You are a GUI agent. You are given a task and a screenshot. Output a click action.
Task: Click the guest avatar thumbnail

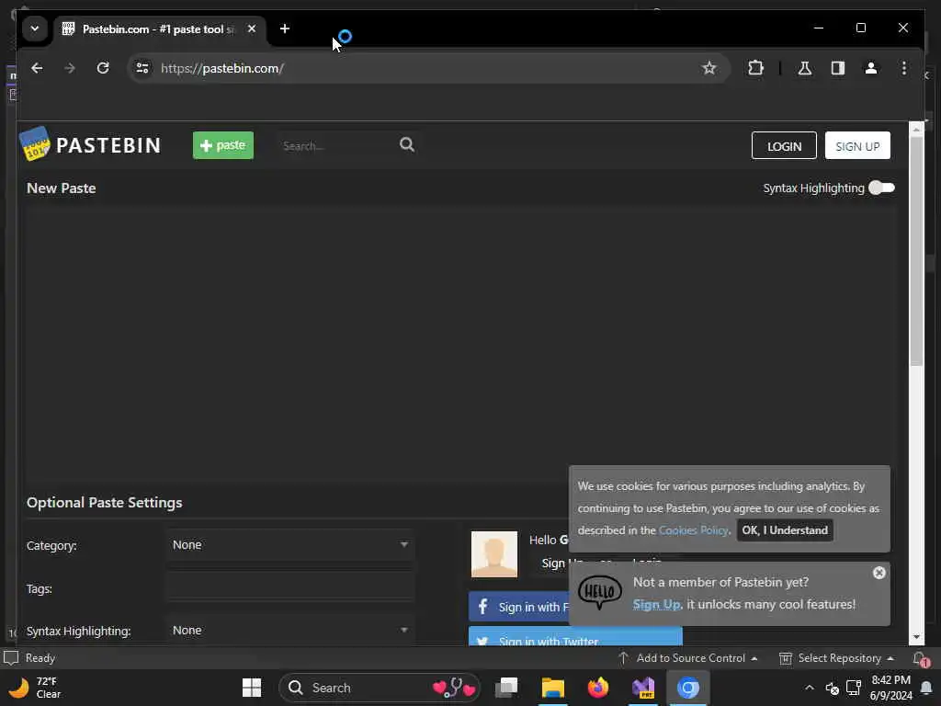click(x=493, y=554)
